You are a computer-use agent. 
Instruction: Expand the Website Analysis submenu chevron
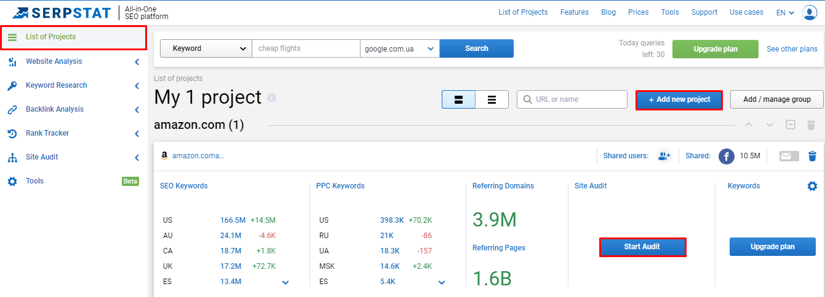[137, 62]
